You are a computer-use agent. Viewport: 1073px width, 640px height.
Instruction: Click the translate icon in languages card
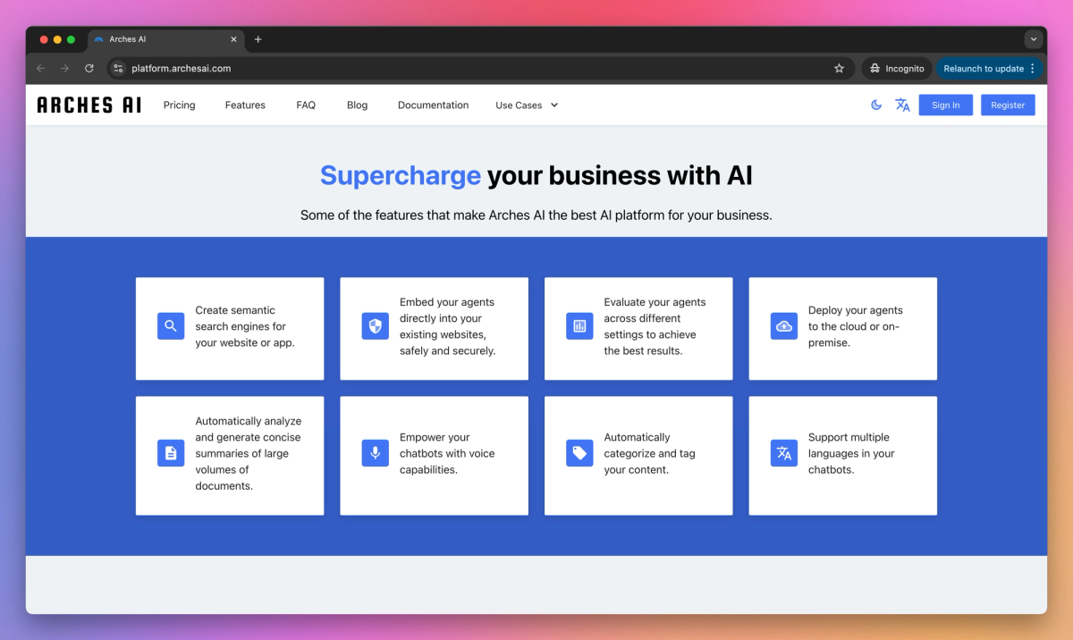click(x=784, y=453)
